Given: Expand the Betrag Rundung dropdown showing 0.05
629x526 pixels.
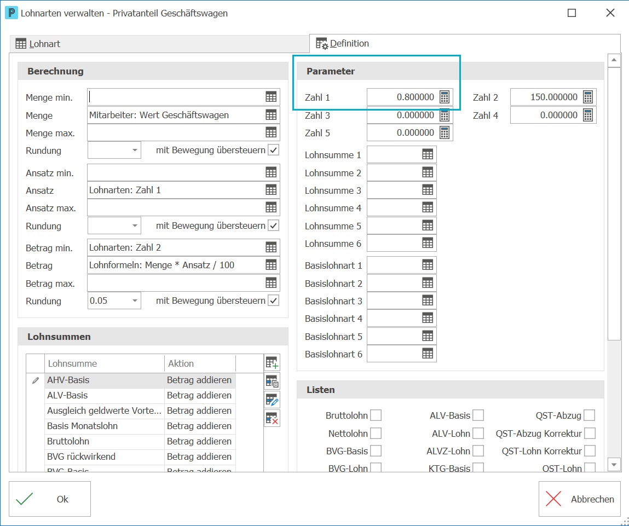Looking at the screenshot, I should 135,301.
